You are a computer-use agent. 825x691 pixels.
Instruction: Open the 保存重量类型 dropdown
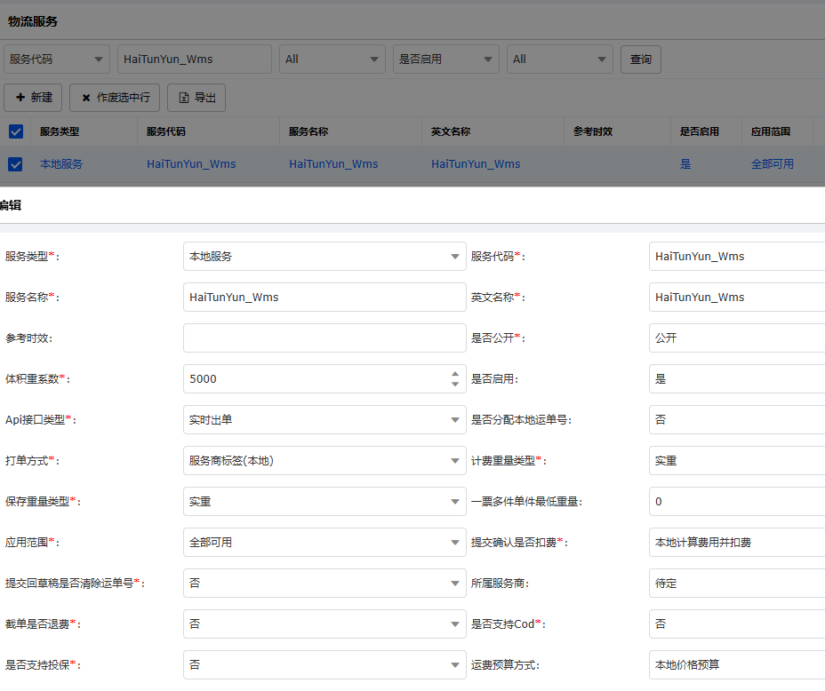tap(324, 502)
